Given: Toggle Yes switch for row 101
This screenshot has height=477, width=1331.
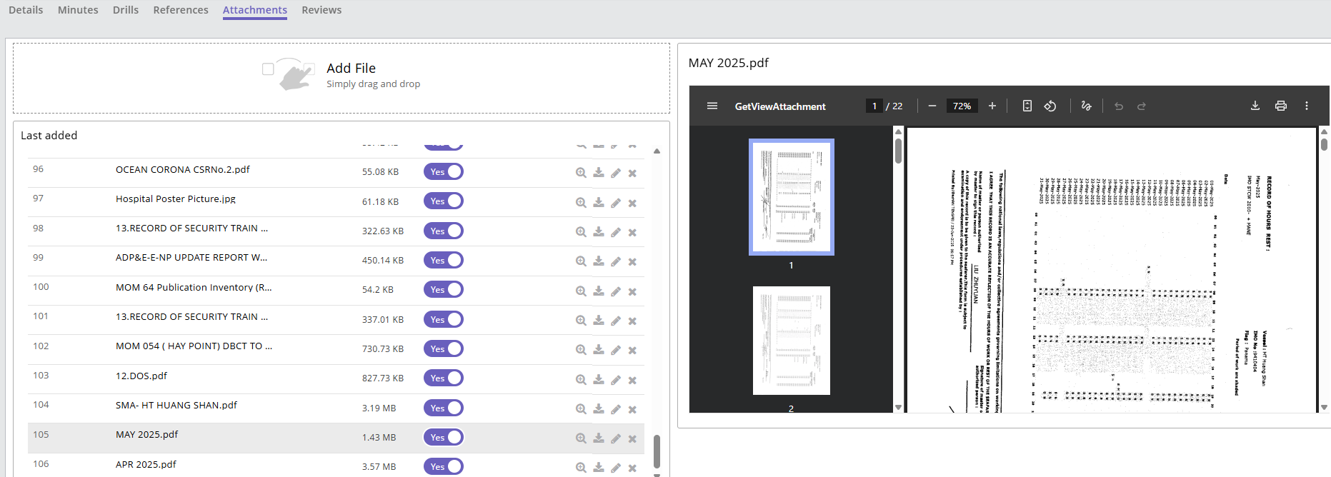Looking at the screenshot, I should pos(444,319).
